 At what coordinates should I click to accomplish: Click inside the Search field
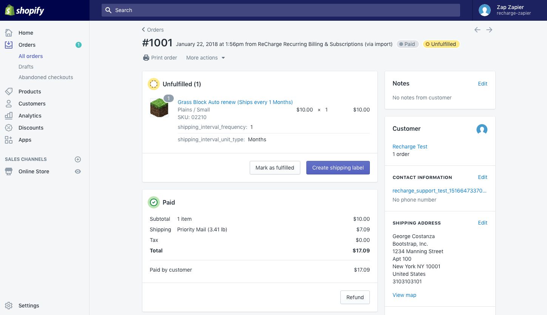(x=280, y=10)
